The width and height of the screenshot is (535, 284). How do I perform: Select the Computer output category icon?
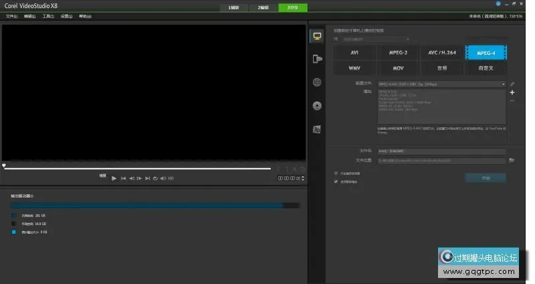318,36
